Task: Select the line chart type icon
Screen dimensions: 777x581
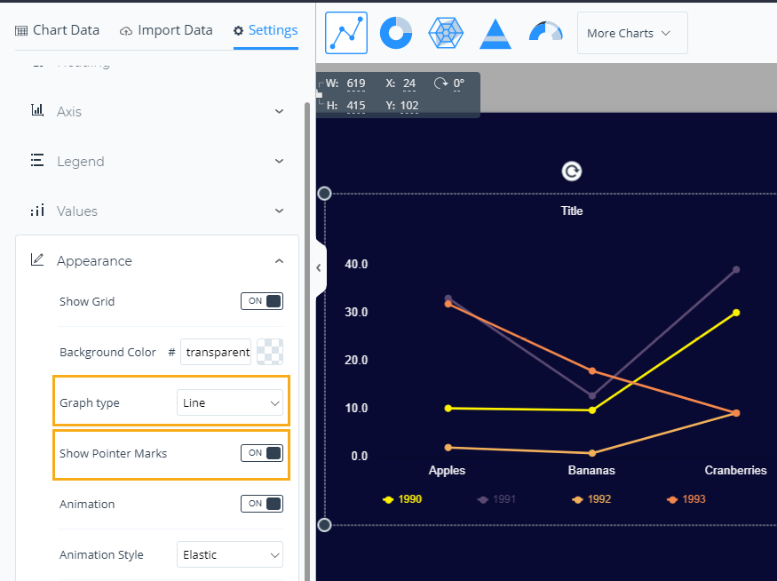Action: click(x=346, y=33)
